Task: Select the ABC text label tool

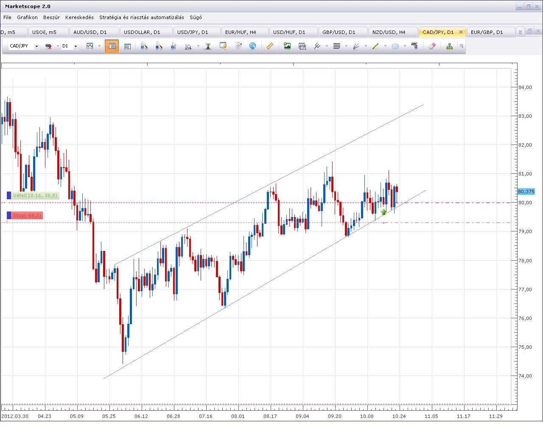Action: tap(414, 46)
